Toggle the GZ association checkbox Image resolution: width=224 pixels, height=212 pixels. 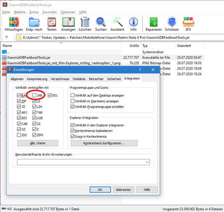coord(19,129)
